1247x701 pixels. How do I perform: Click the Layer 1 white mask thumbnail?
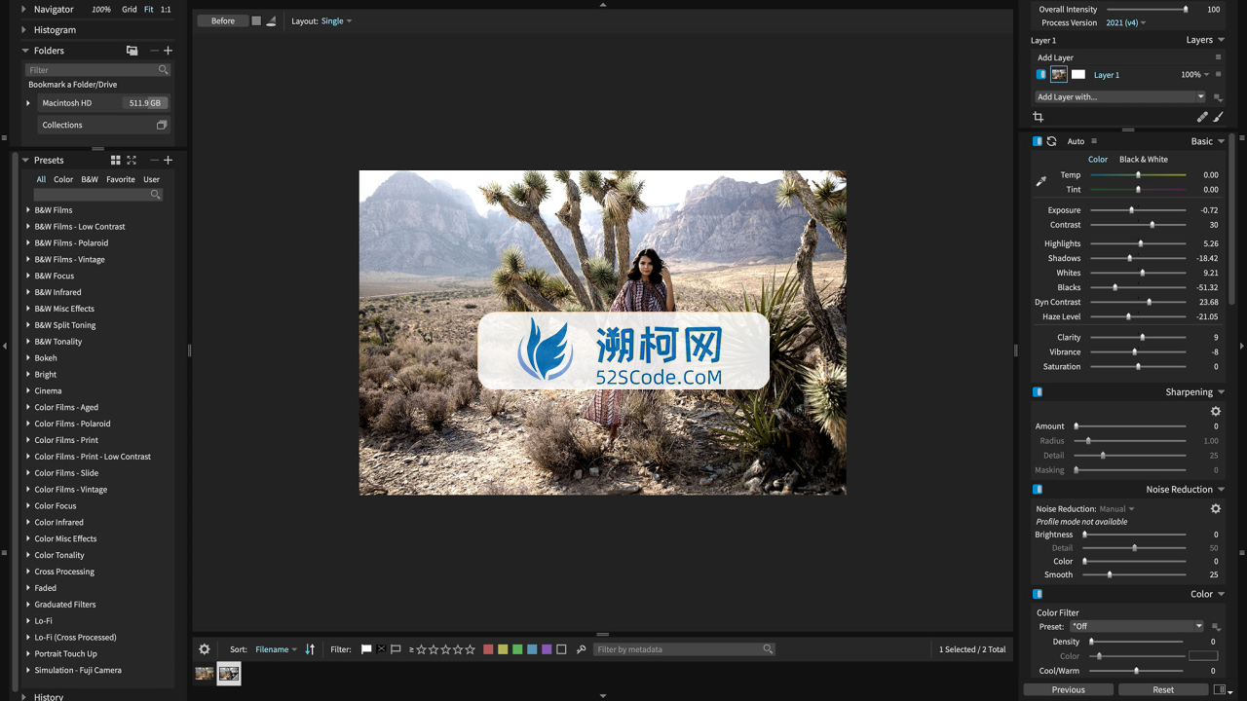pyautogui.click(x=1078, y=75)
